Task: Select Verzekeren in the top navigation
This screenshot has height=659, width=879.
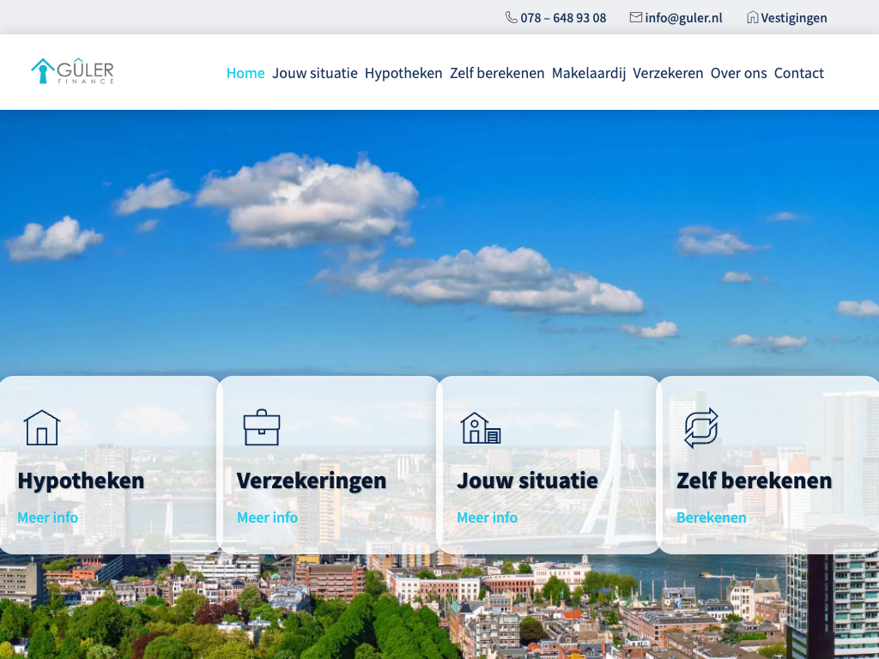Action: tap(668, 73)
